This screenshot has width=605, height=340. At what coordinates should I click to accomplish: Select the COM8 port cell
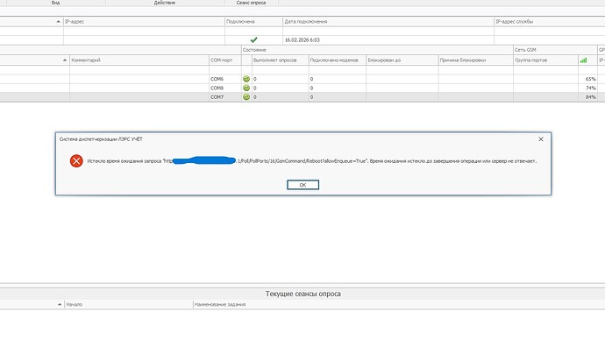[x=225, y=88]
